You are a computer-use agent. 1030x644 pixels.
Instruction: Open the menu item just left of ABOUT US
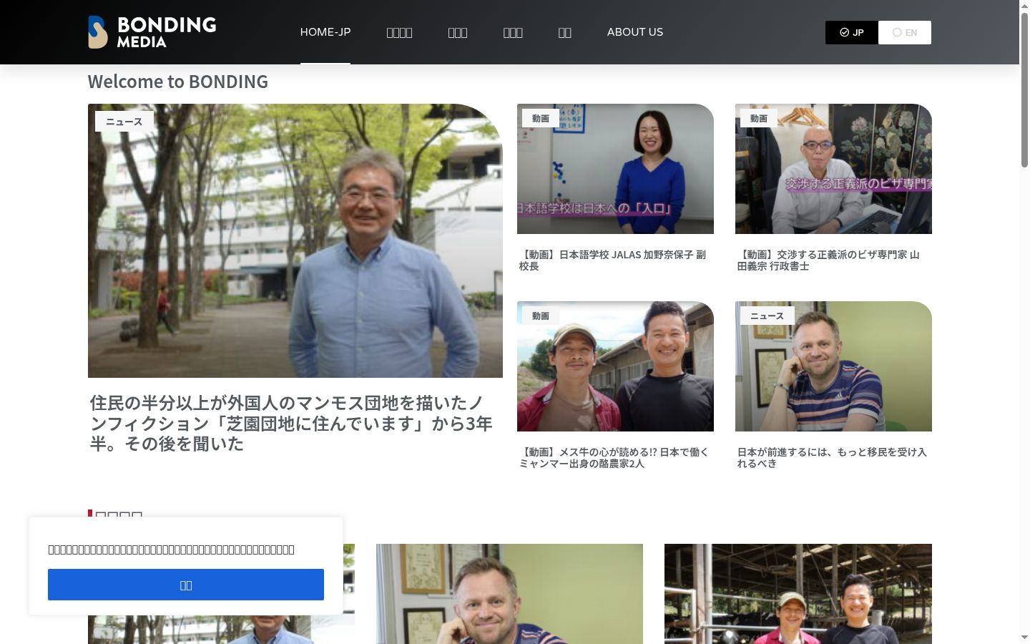(x=564, y=33)
